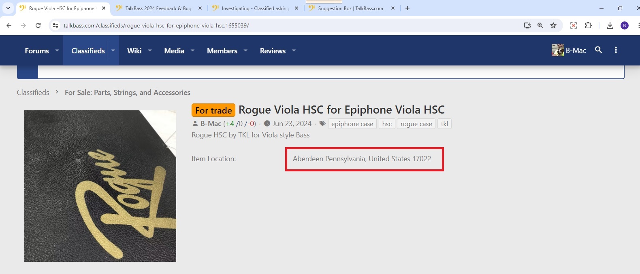Screen dimensions: 640x274
Task: Open the TalkBass three-dot more menu
Action: point(616,50)
